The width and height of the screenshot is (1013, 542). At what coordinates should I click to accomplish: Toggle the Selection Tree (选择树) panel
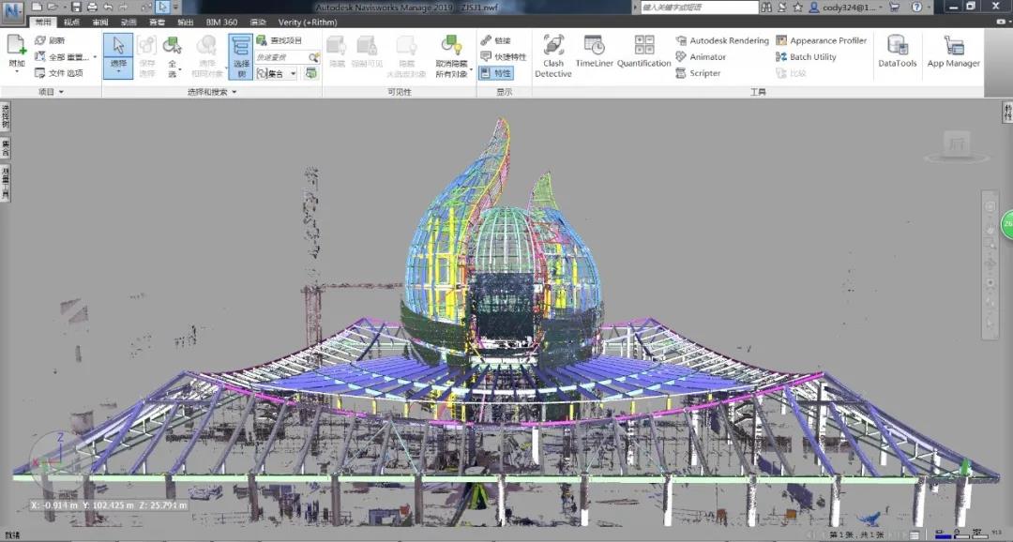point(240,54)
